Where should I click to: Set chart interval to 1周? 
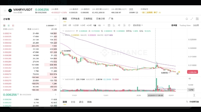pos(99,25)
